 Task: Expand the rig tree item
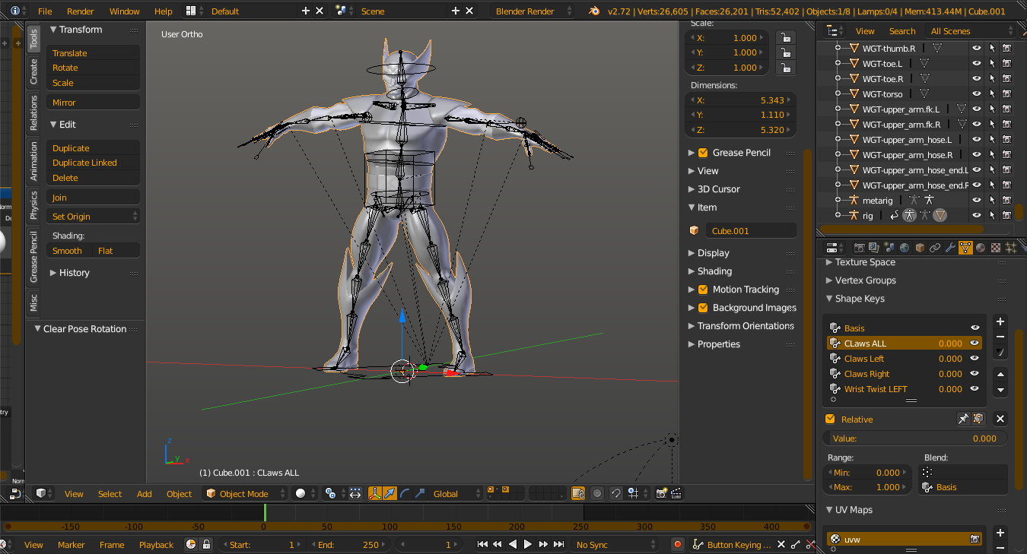coord(838,215)
